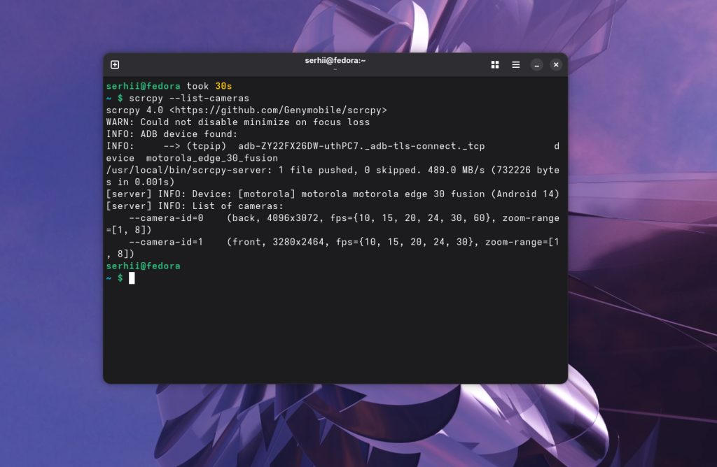Viewport: 717px width, 467px height.
Task: Click 'INFO: ADB device found:' line
Action: (x=172, y=134)
